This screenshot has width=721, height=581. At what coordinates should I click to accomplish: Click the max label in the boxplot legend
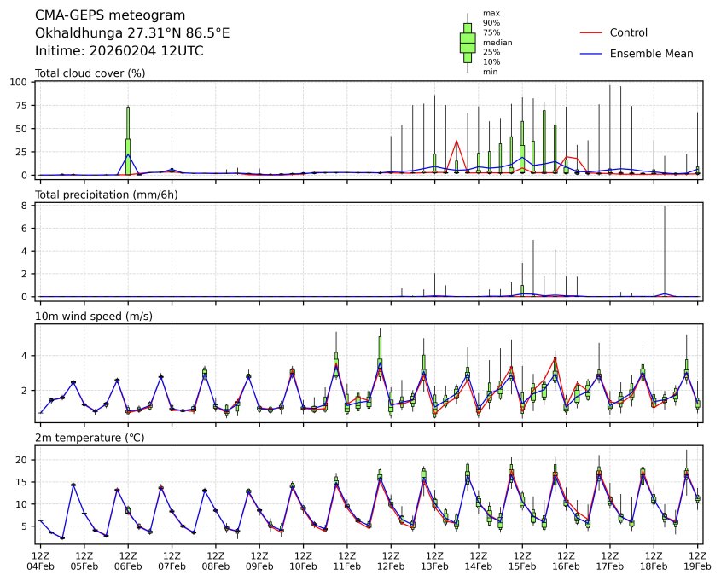[x=490, y=13]
